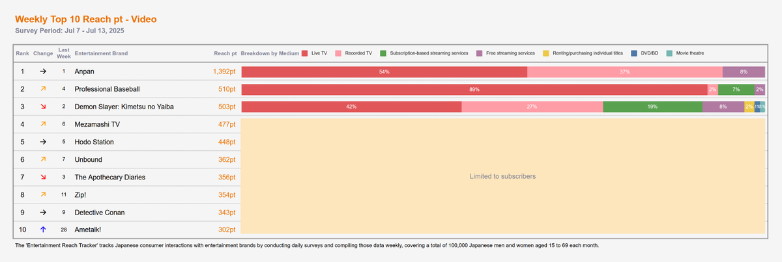Click the 362pt reach value
Image resolution: width=782 pixels, height=262 pixels.
click(227, 159)
